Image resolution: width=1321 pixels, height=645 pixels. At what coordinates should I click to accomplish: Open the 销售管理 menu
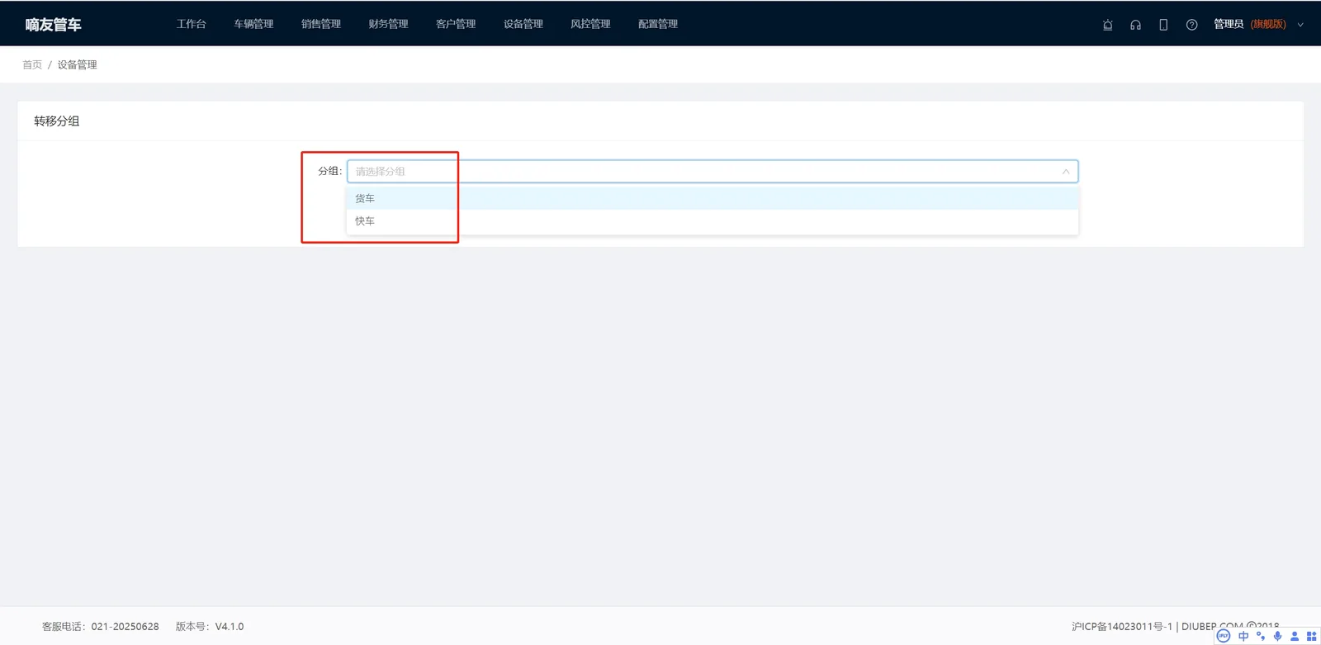[x=321, y=24]
